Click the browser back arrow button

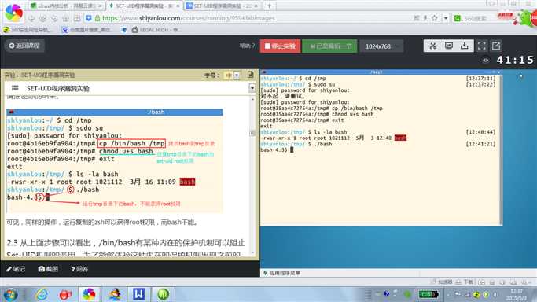(x=31, y=18)
